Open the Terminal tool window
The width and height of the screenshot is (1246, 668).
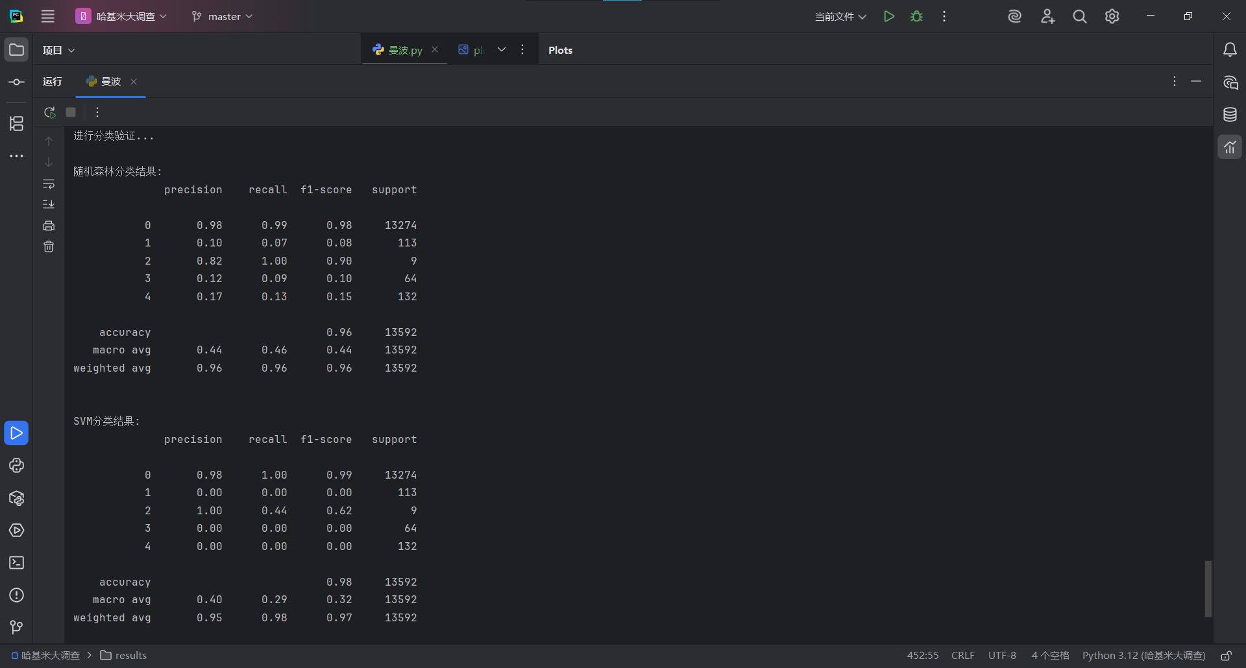[x=16, y=563]
